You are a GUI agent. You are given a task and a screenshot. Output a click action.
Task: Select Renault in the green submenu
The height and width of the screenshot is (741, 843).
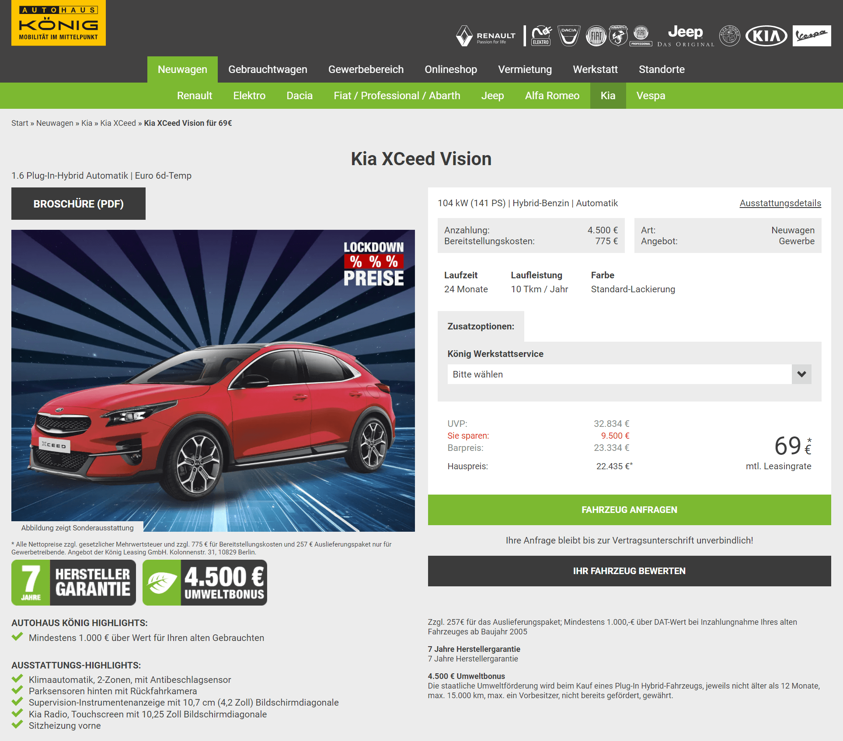pos(195,96)
